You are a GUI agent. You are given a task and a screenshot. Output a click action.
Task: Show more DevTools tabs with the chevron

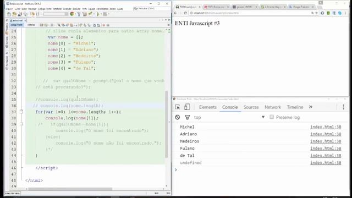(x=310, y=107)
